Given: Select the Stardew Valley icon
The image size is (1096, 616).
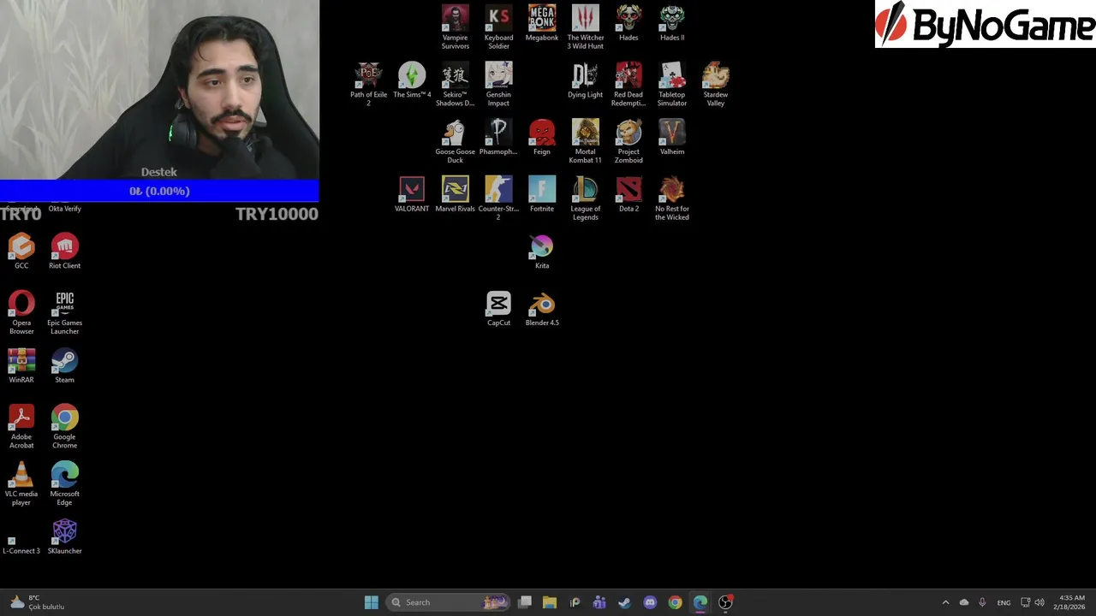Looking at the screenshot, I should pyautogui.click(x=716, y=84).
